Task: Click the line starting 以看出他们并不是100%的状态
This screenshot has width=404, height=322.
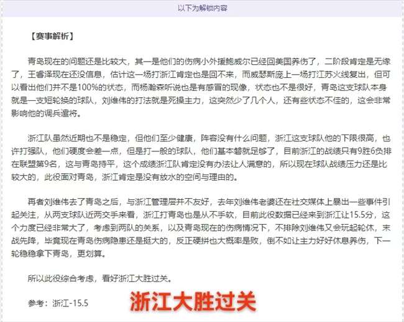Action: click(199, 87)
